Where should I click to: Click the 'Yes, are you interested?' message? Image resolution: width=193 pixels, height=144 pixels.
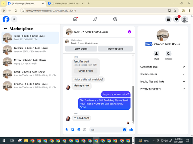tap(115, 94)
